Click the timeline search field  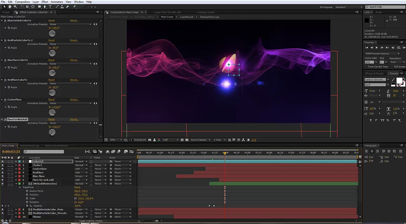pyautogui.click(x=44, y=152)
